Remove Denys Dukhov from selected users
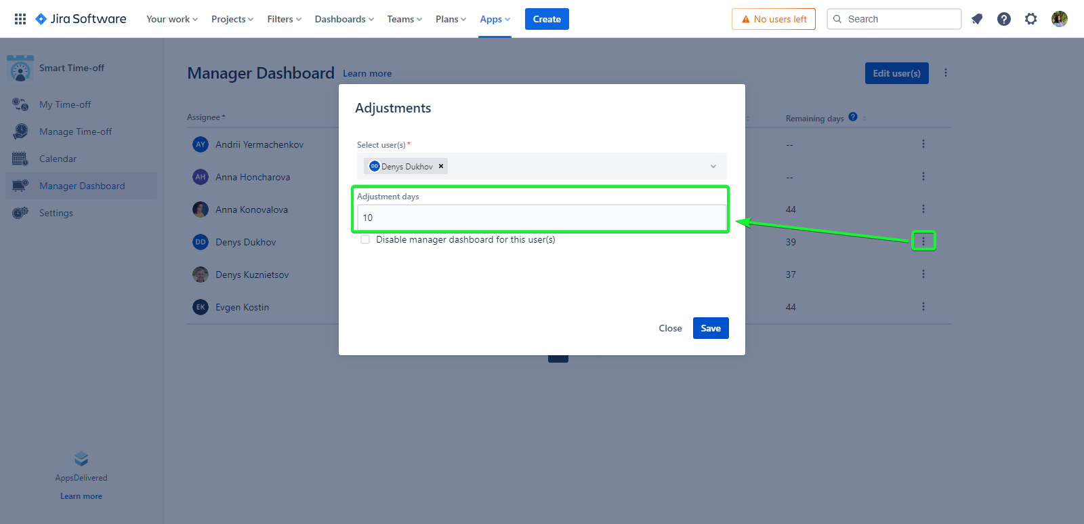 coord(441,166)
